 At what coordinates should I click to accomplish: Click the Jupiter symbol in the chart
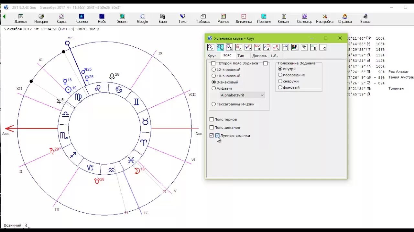point(59,101)
